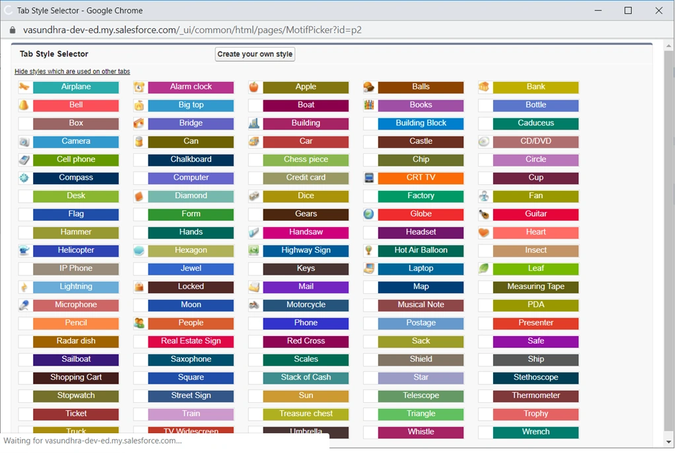676x453 pixels.
Task: Click the Bridge icon
Action: click(139, 123)
